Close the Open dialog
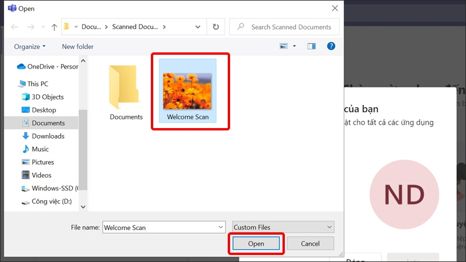Screen dimensions: 466x262 pyautogui.click(x=335, y=8)
